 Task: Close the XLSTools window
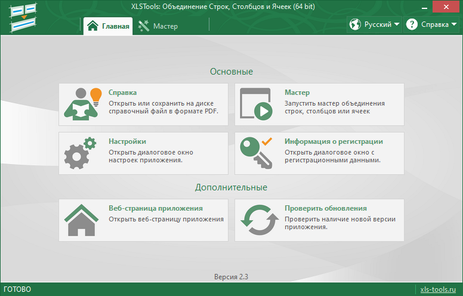coord(446,7)
